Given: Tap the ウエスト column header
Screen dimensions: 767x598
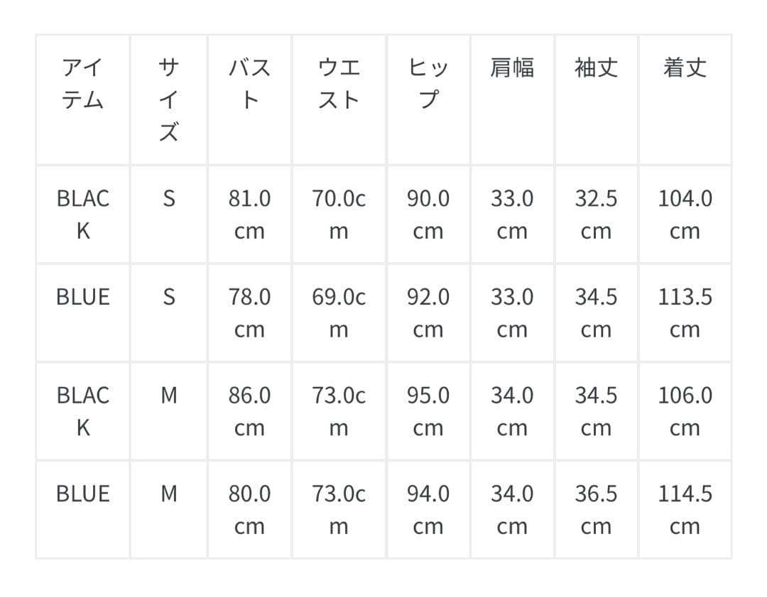Looking at the screenshot, I should 339,84.
